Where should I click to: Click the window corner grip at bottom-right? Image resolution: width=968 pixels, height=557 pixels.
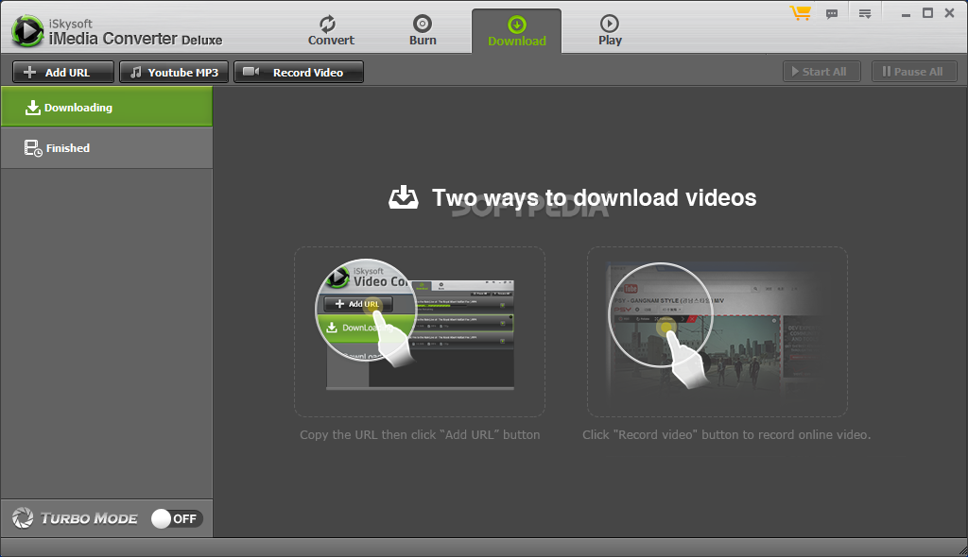coord(961,550)
